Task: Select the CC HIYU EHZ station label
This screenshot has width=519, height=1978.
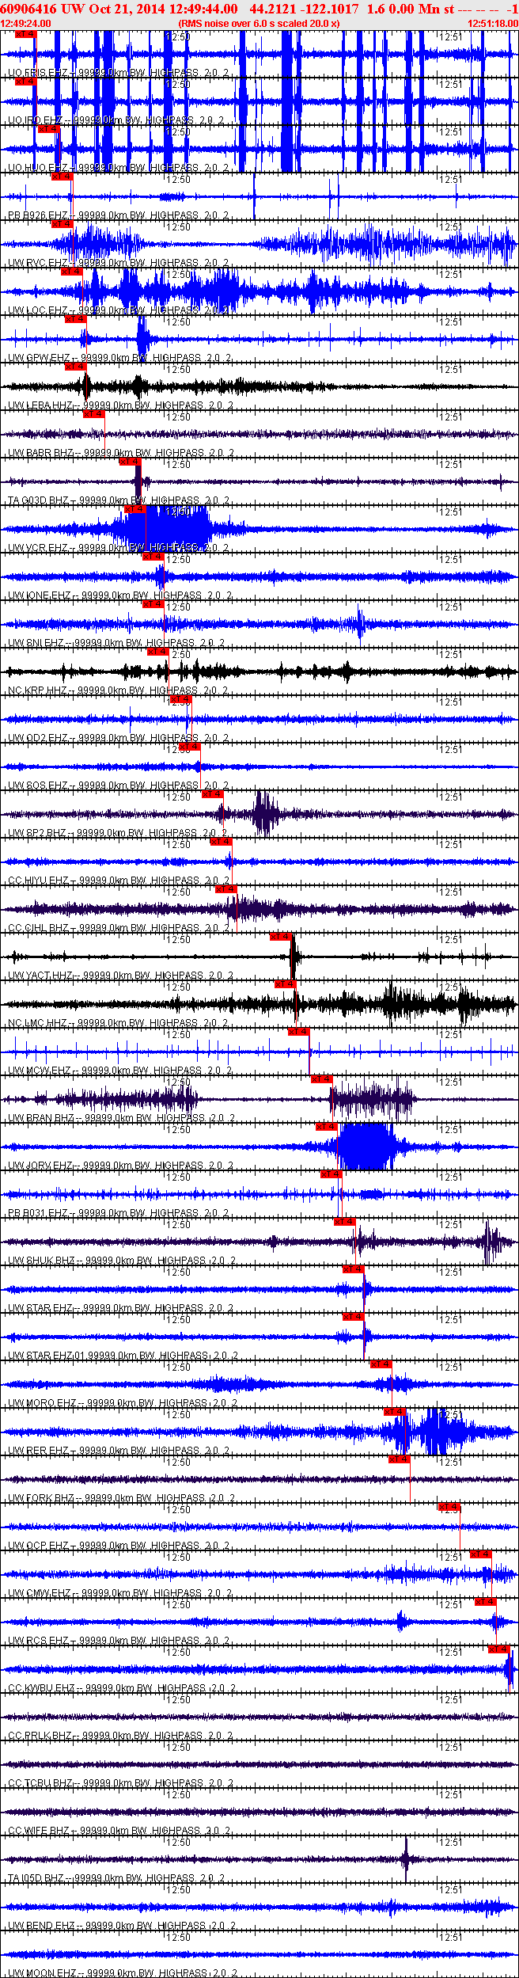Action: click(x=119, y=881)
